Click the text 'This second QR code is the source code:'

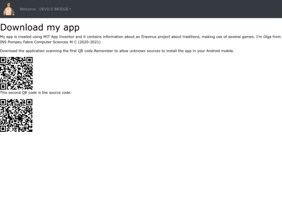(x=36, y=93)
